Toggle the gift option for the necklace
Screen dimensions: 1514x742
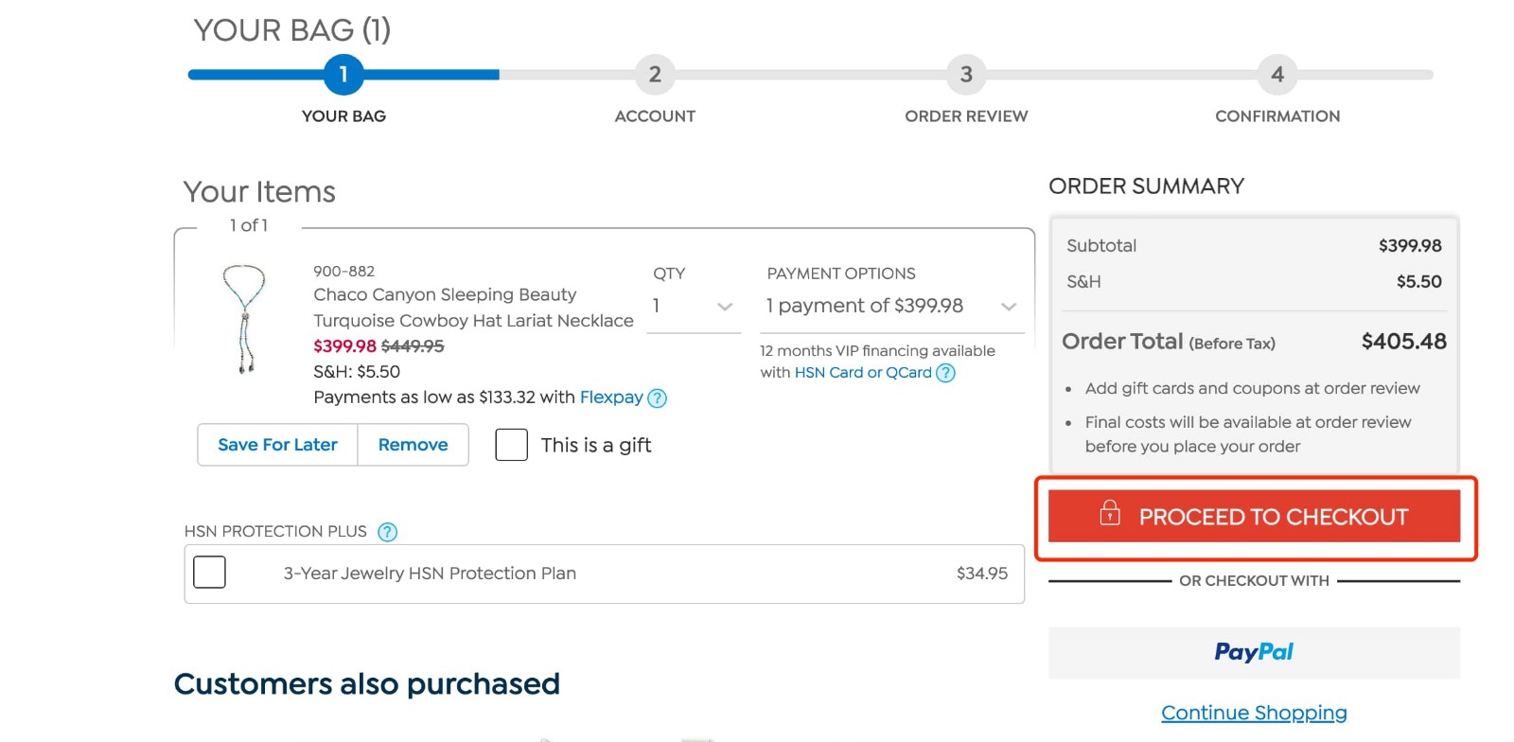pos(512,445)
